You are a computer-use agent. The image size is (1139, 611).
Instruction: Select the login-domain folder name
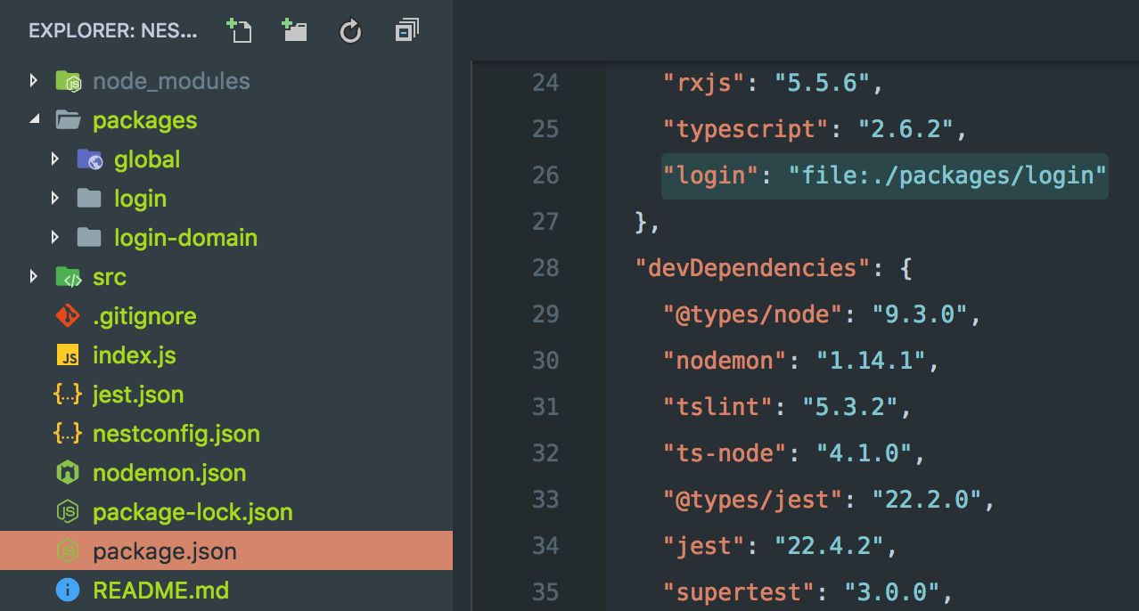pos(186,238)
